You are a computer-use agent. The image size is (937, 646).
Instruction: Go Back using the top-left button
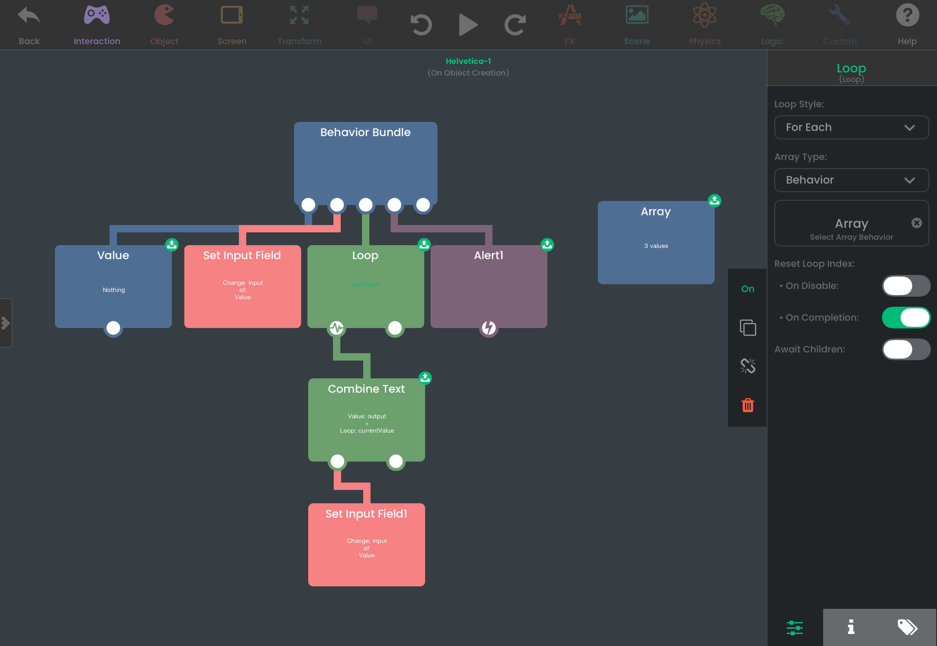click(x=29, y=25)
